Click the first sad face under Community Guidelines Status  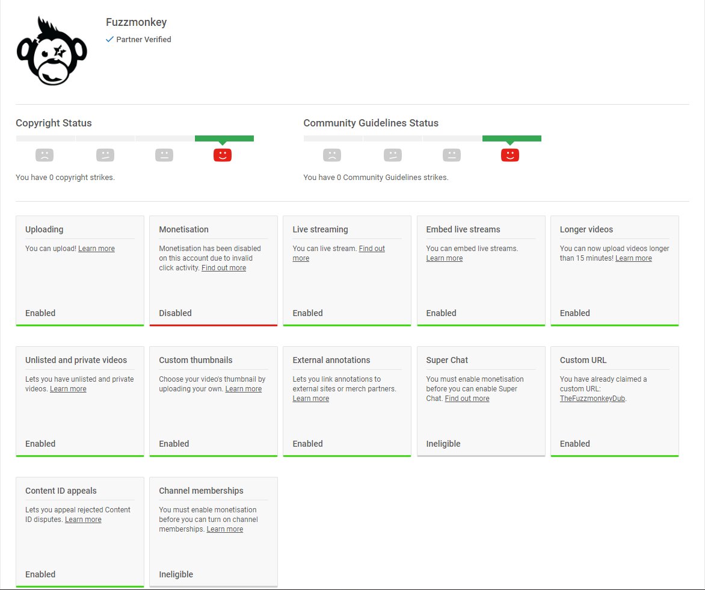click(332, 155)
